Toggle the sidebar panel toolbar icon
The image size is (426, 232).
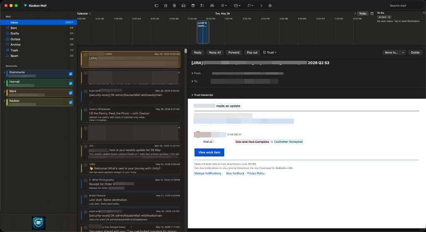(x=156, y=5)
